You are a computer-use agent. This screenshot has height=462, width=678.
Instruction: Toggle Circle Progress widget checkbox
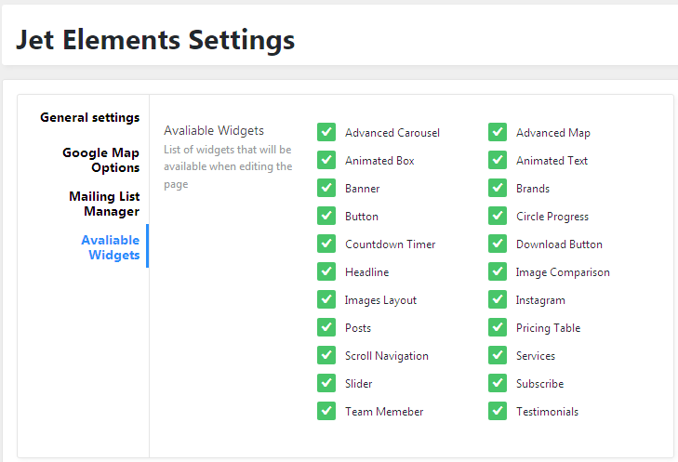pos(498,216)
